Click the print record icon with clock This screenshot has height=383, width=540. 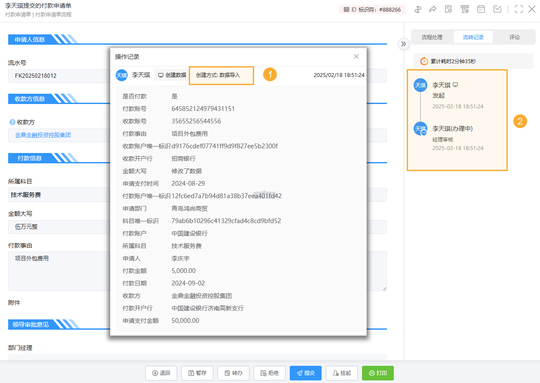pyautogui.click(x=465, y=9)
